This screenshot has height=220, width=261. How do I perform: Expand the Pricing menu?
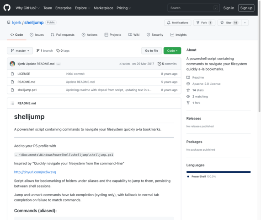click(x=124, y=8)
